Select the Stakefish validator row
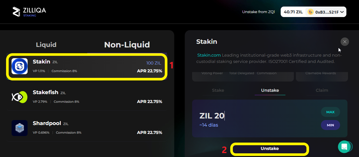 coord(87,97)
